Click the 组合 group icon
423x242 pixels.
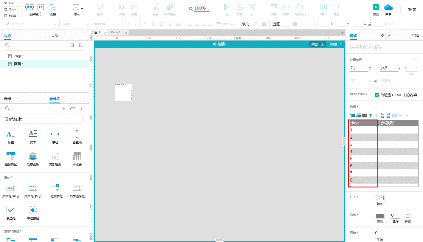(x=156, y=7)
